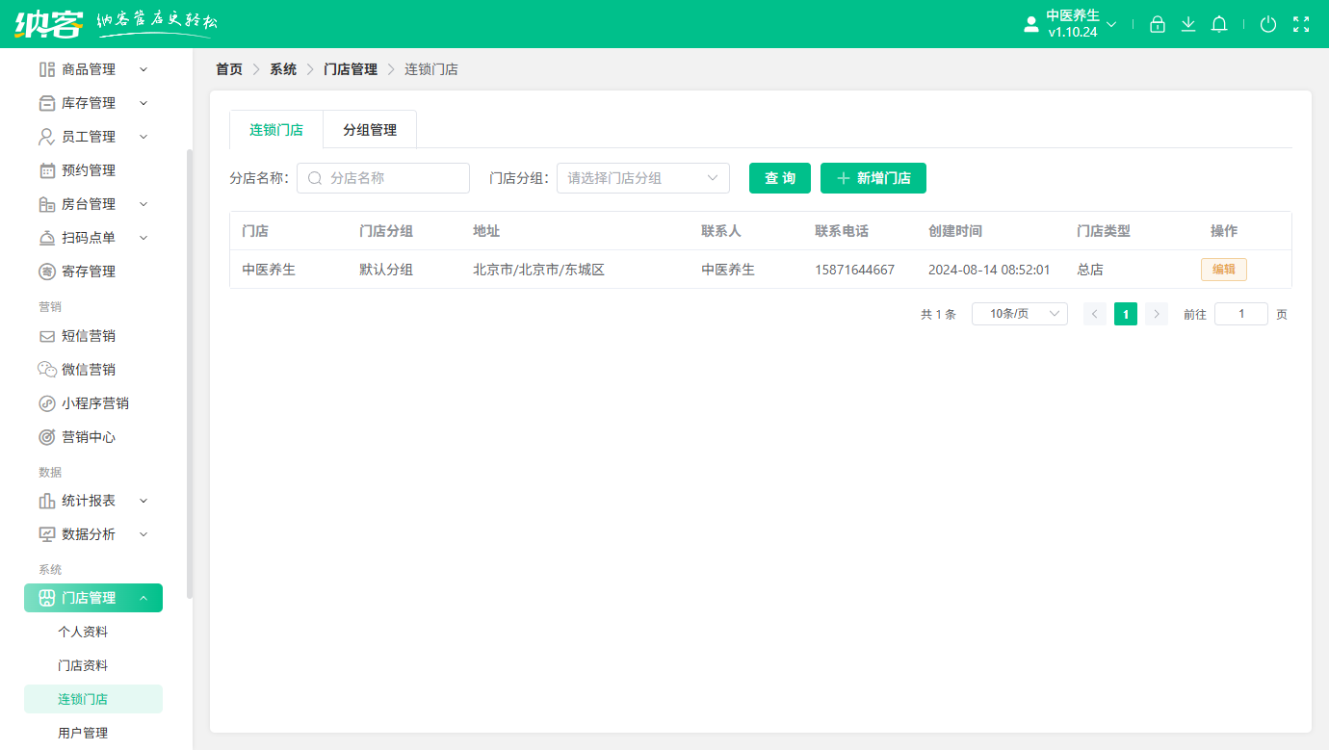Expand the 统计报表 chevron

[x=143, y=501]
